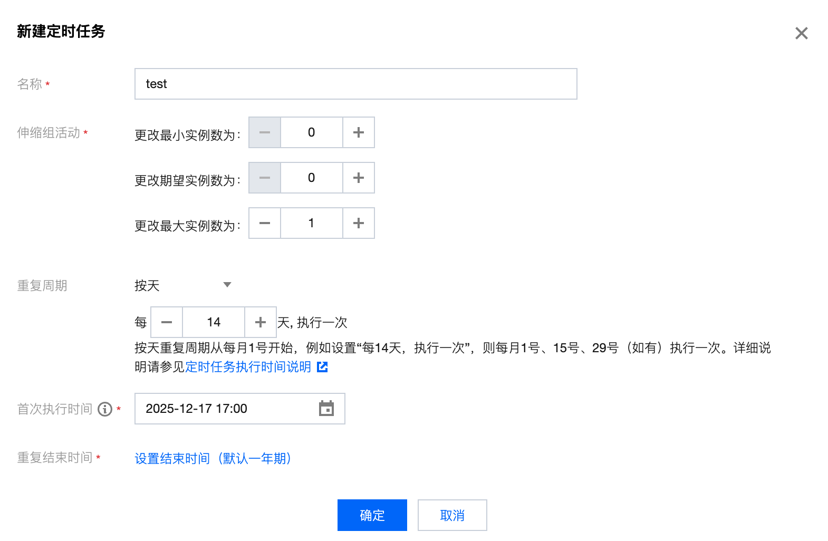The height and width of the screenshot is (541, 828).
Task: Click the first execution time date field
Action: pos(240,409)
